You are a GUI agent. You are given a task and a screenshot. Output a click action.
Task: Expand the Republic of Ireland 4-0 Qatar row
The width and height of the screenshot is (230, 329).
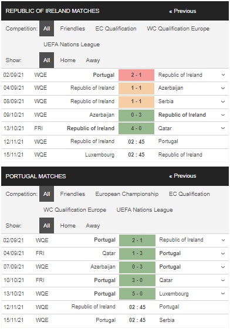(x=224, y=128)
